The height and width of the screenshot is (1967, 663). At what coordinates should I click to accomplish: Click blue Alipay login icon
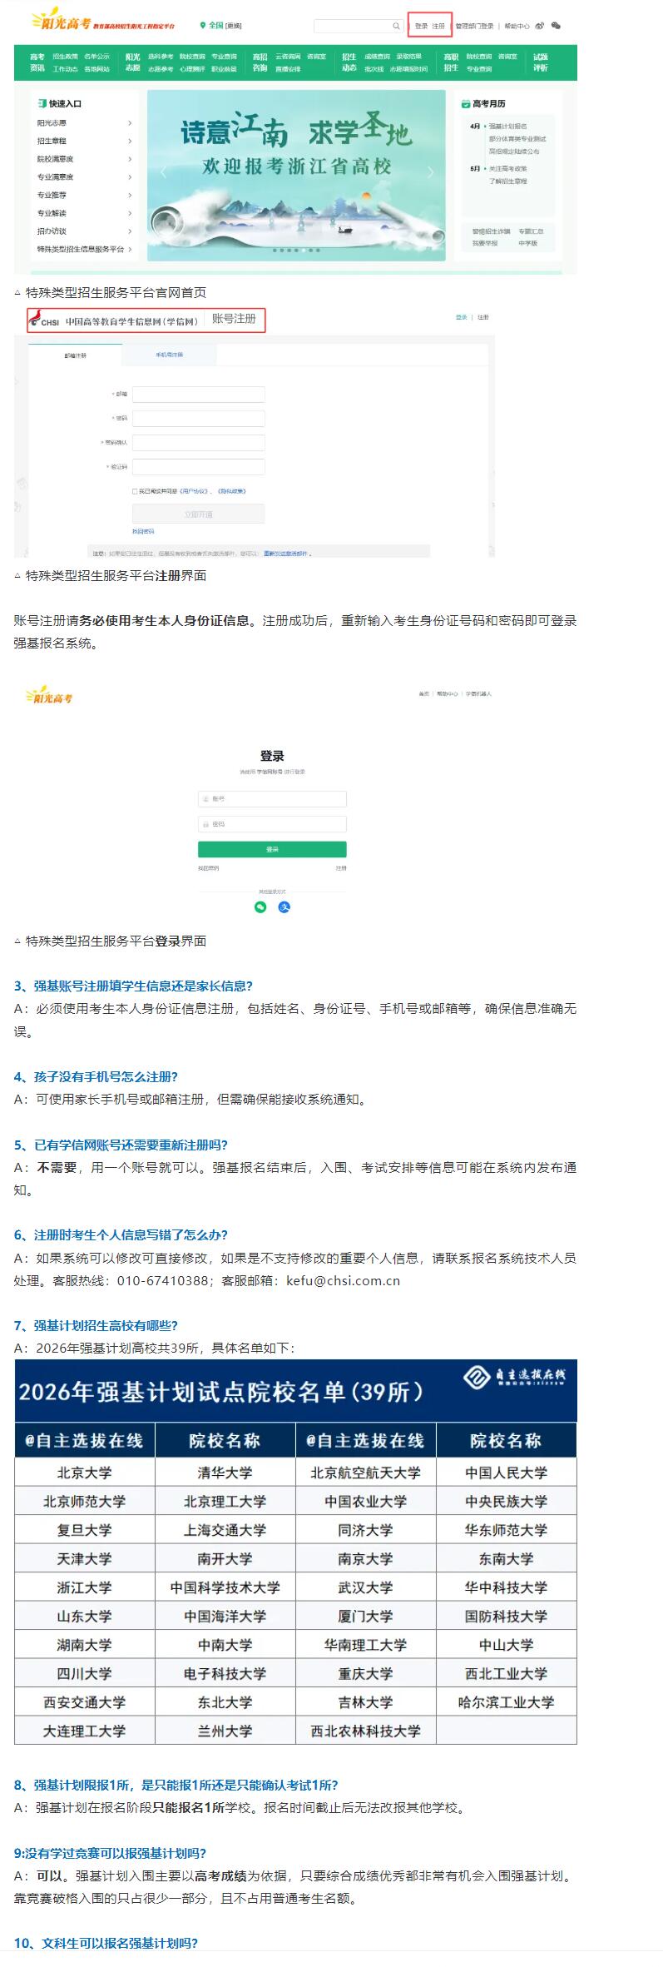284,907
